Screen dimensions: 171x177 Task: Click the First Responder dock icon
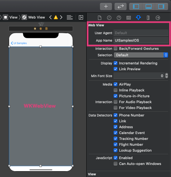(41, 29)
